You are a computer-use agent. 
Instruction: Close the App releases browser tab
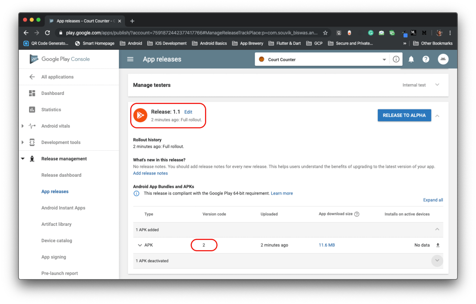[x=119, y=21]
